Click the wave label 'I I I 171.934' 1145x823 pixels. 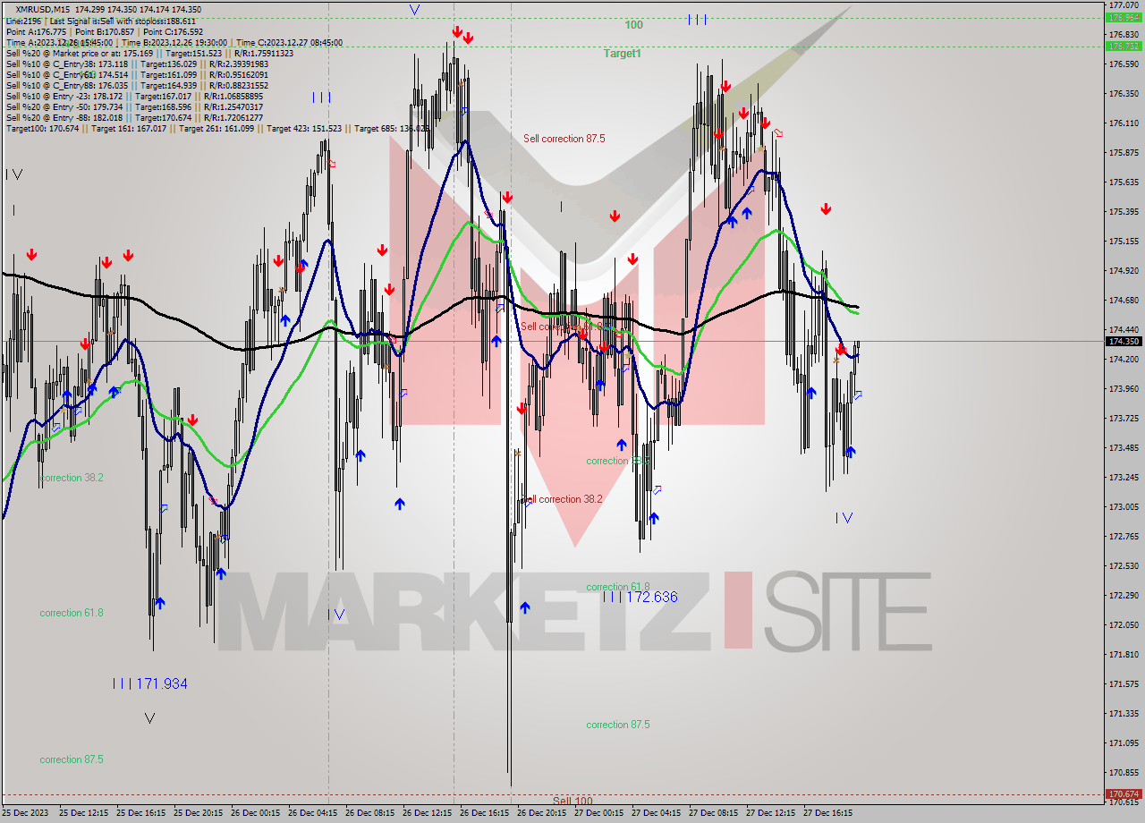(x=150, y=683)
